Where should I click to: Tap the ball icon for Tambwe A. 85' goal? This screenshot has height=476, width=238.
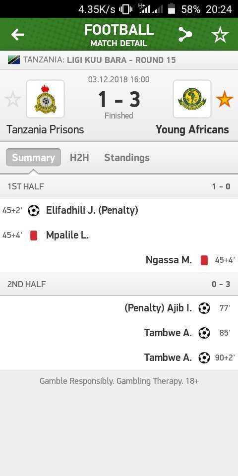(204, 333)
